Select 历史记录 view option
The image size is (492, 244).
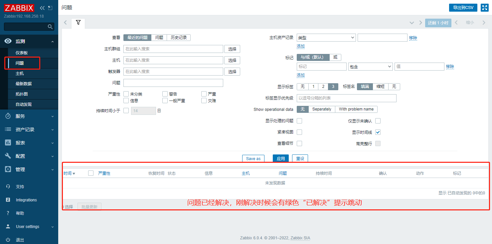179,38
